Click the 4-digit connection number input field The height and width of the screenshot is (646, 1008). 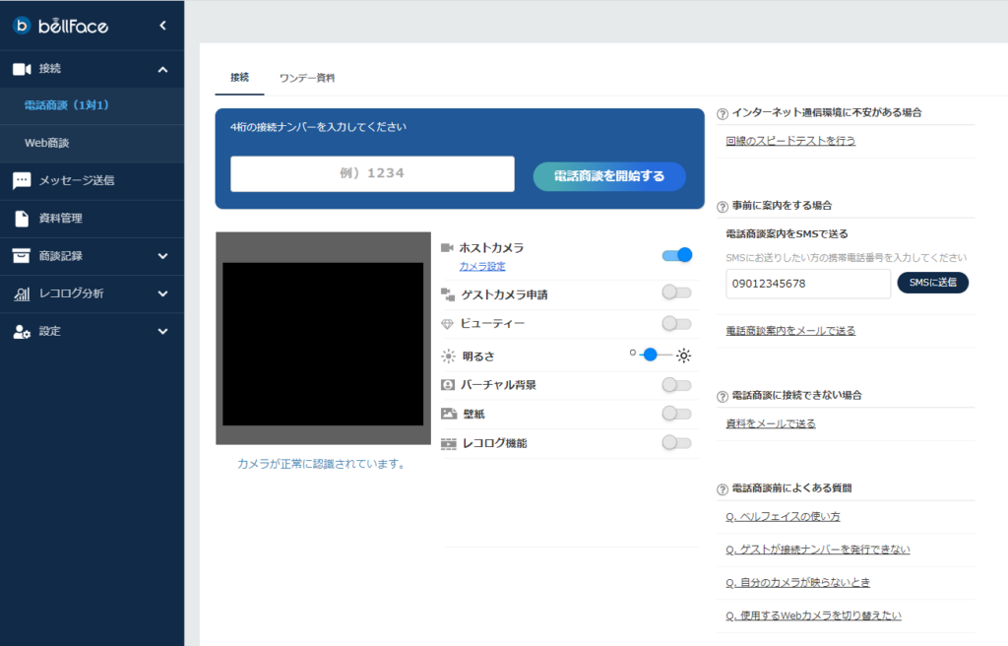click(x=372, y=173)
